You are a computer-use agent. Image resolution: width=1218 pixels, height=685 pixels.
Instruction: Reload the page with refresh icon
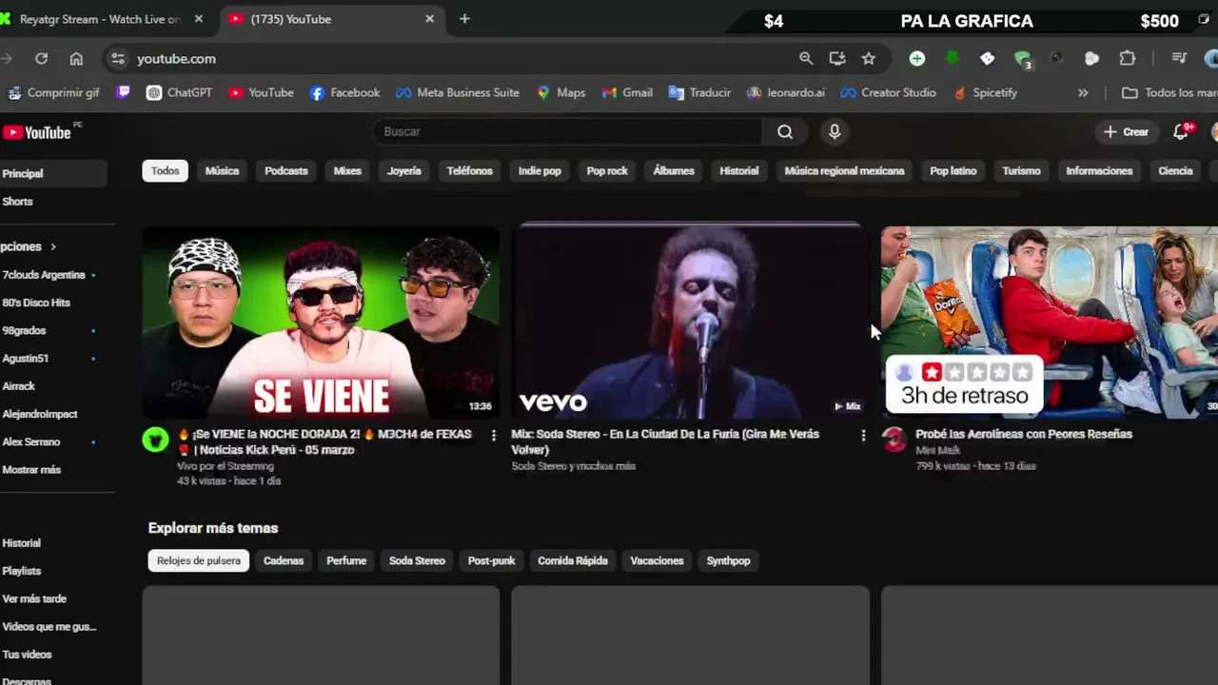[x=41, y=59]
